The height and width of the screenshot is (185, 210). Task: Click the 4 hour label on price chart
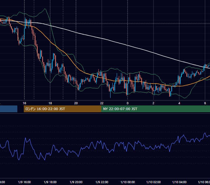click(179, 103)
